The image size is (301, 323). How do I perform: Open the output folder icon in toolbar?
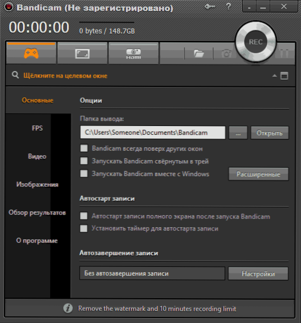coord(199,53)
